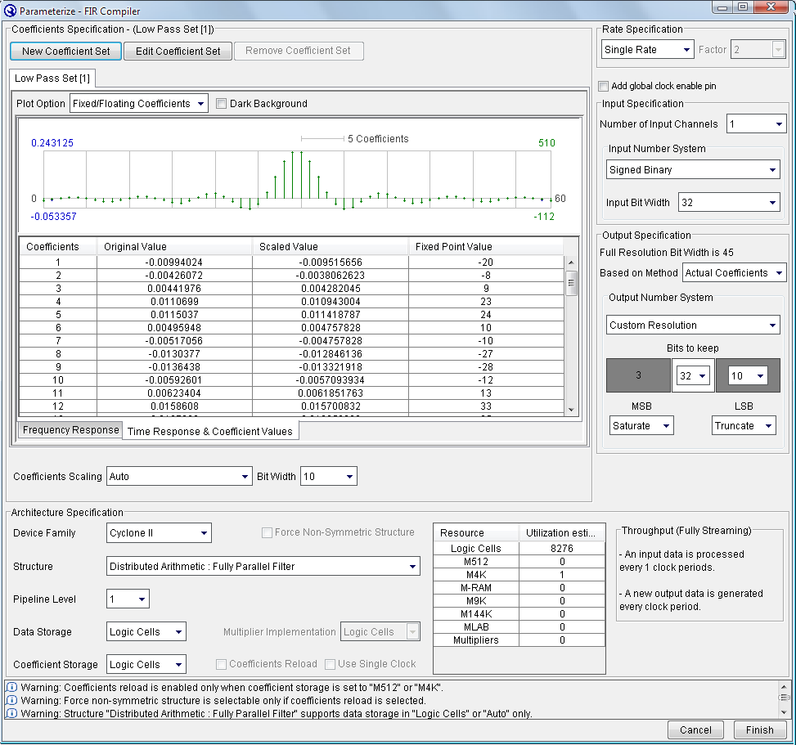Open the Pipeline Level dropdown
Viewport: 796px width, 745px height.
[128, 599]
